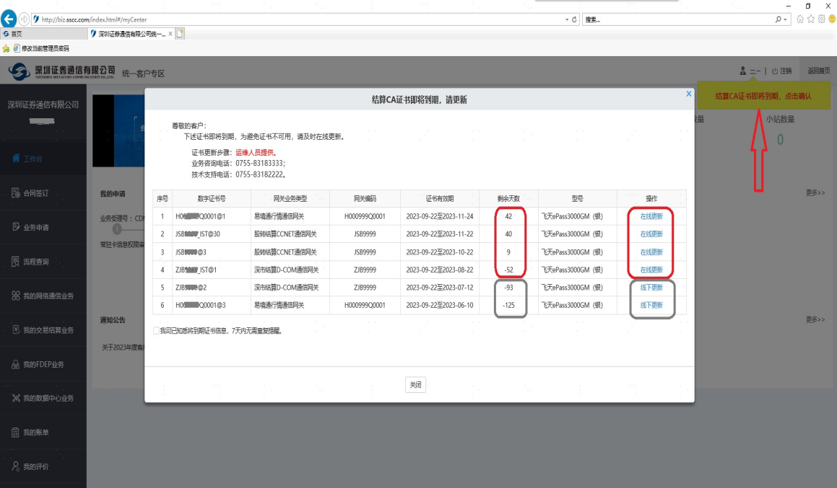This screenshot has height=488, width=837.
Task: Open a new tab with the blank tab button
Action: [x=180, y=34]
